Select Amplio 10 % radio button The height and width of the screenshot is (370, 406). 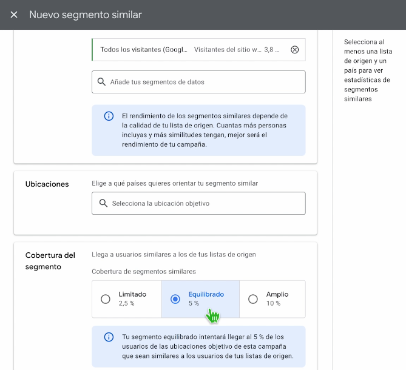[253, 299]
